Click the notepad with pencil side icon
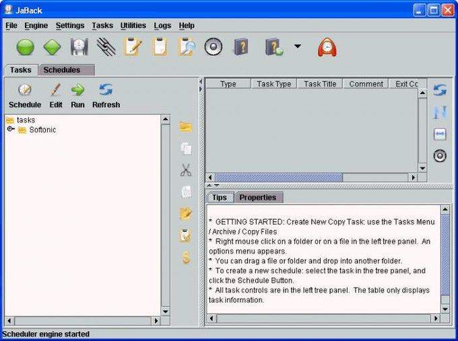The image size is (458, 341). click(186, 213)
